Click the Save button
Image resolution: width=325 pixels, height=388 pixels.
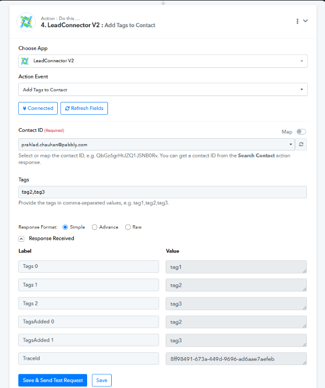[x=102, y=380]
